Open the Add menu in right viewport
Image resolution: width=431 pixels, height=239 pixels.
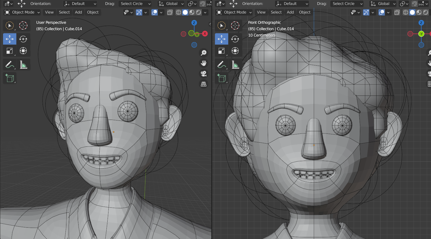tap(290, 12)
